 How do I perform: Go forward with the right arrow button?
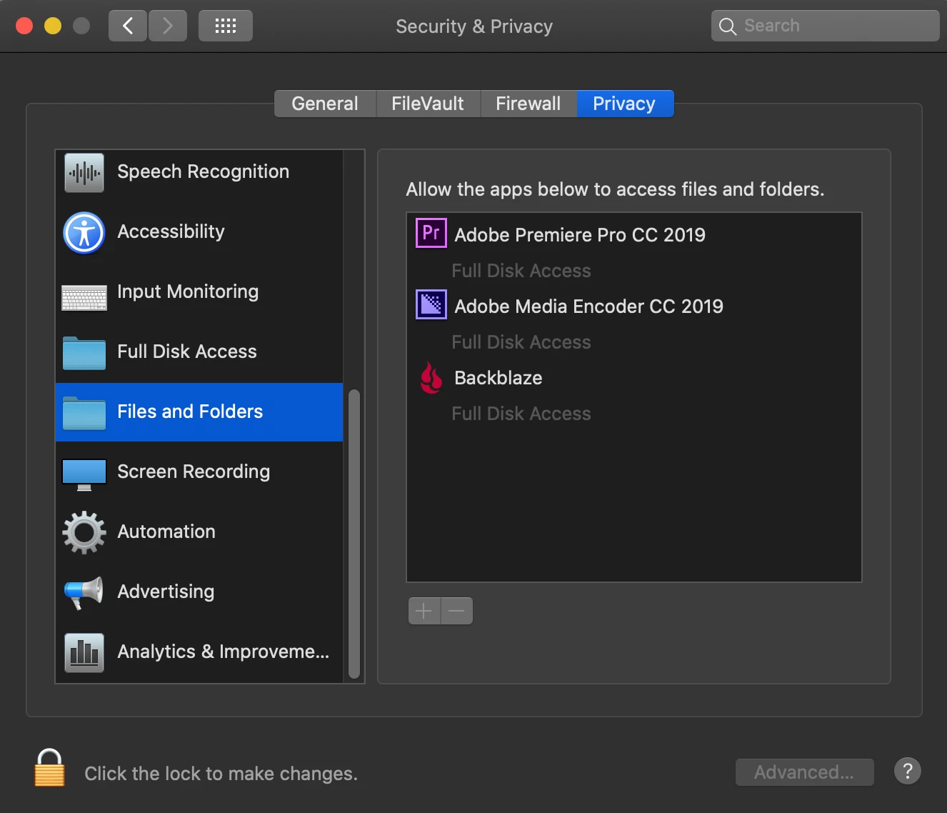coord(168,26)
